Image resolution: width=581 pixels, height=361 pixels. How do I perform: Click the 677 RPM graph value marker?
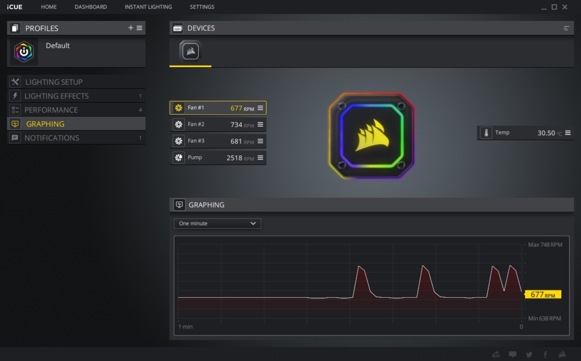543,294
